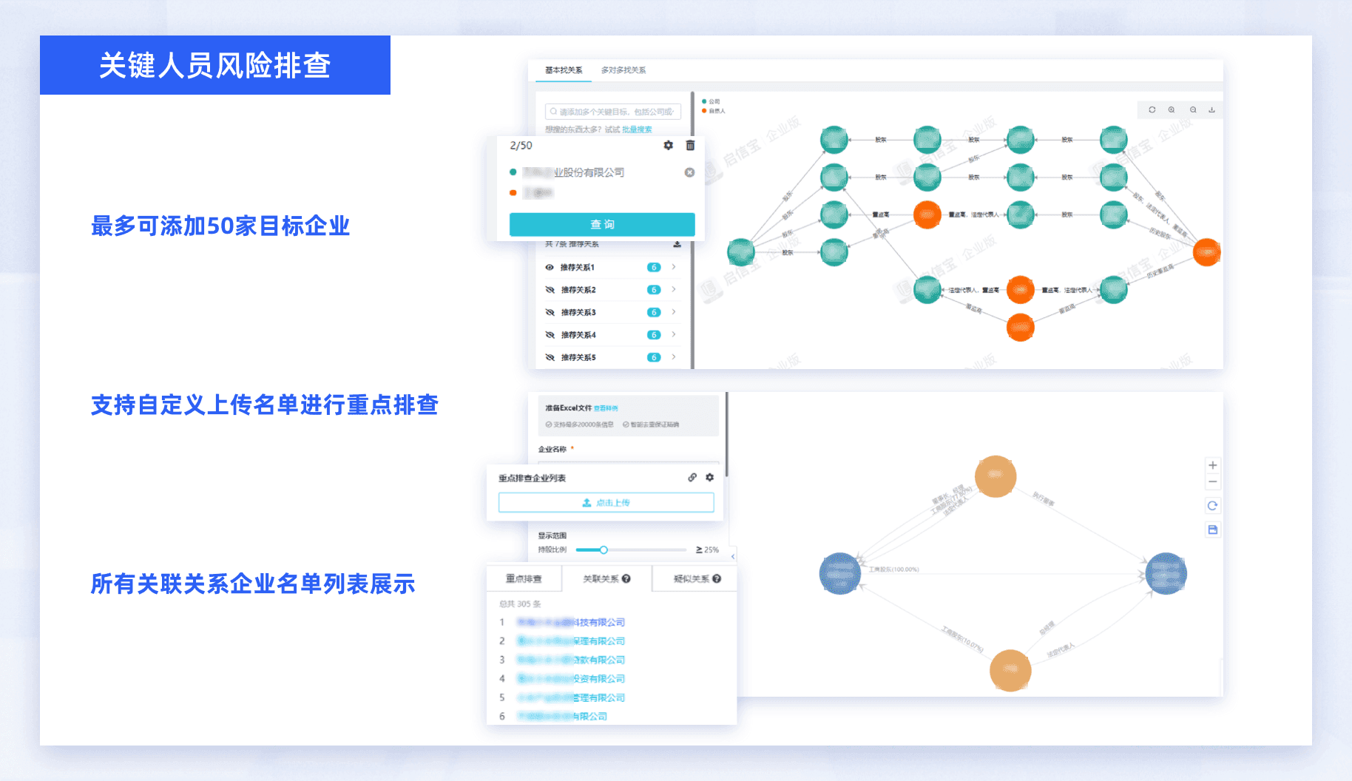The image size is (1352, 781).
Task: Click minus zoom button on lower graph
Action: [1212, 481]
